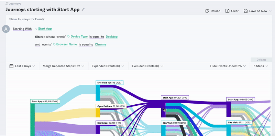Open the Last 7 Days date range dropdown
The height and width of the screenshot is (136, 275).
click(22, 66)
